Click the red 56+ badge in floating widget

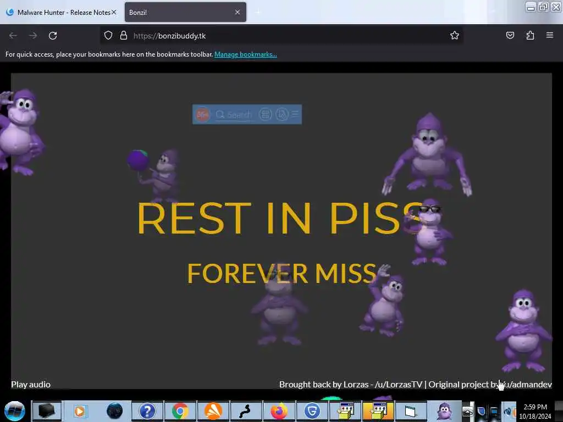[x=202, y=114]
